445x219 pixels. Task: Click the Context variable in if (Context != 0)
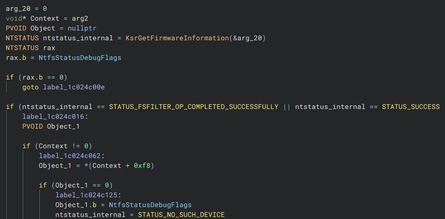pos(53,146)
